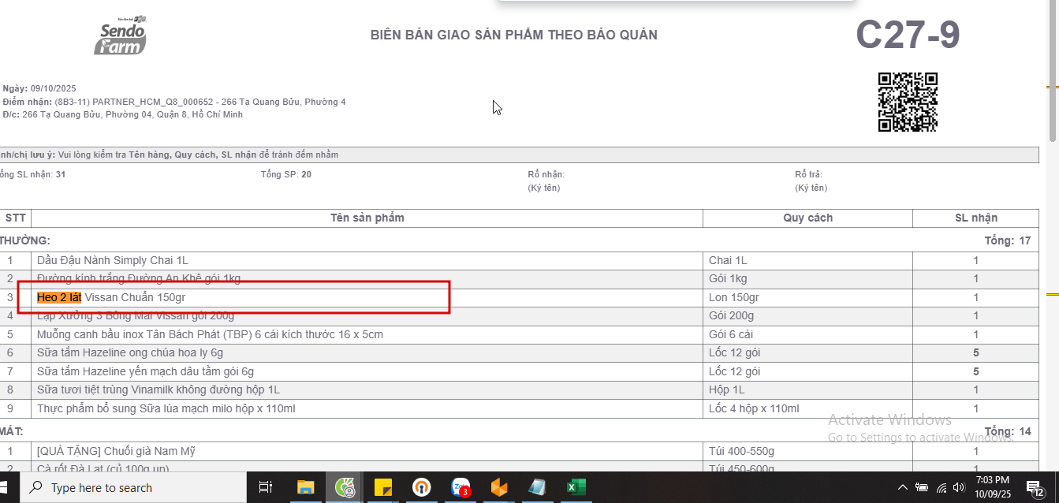Screen dimensions: 1059x503
Task: Click the document code C27-9
Action: pyautogui.click(x=908, y=35)
